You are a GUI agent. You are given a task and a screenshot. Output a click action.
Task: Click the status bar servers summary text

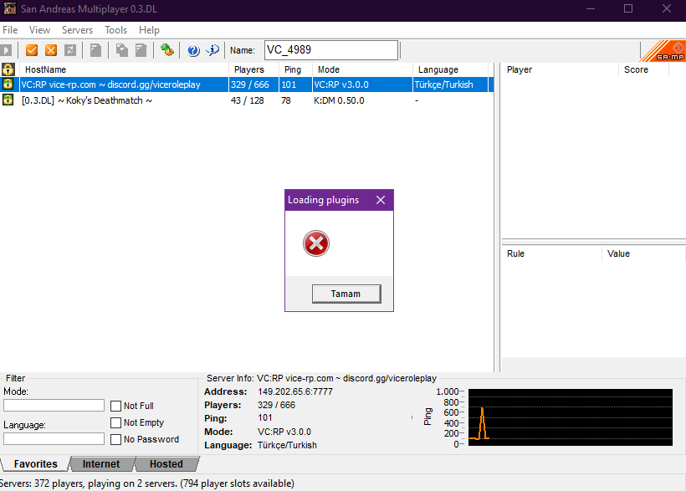147,483
